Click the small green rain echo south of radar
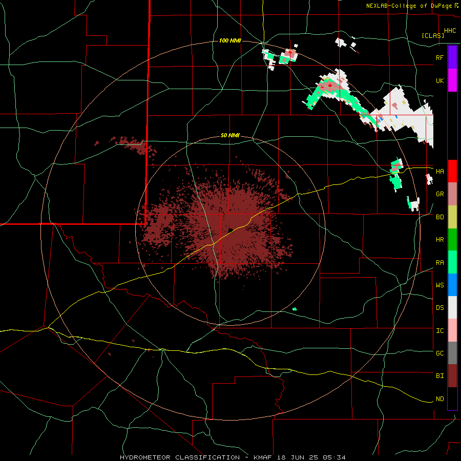This screenshot has height=461, width=461. pos(295,309)
